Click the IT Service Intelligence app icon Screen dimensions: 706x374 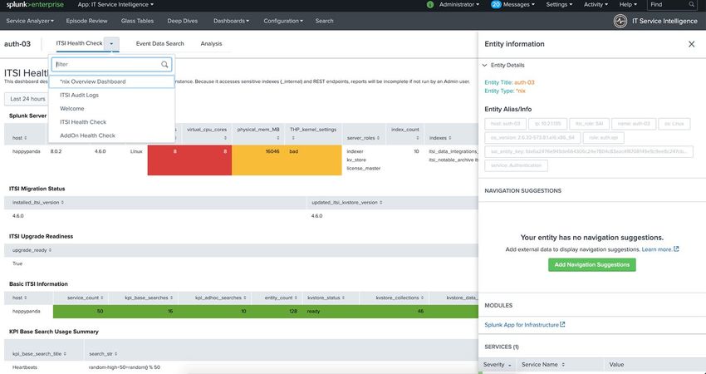click(620, 21)
